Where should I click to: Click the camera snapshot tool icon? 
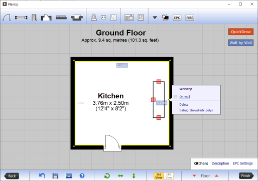(165, 18)
